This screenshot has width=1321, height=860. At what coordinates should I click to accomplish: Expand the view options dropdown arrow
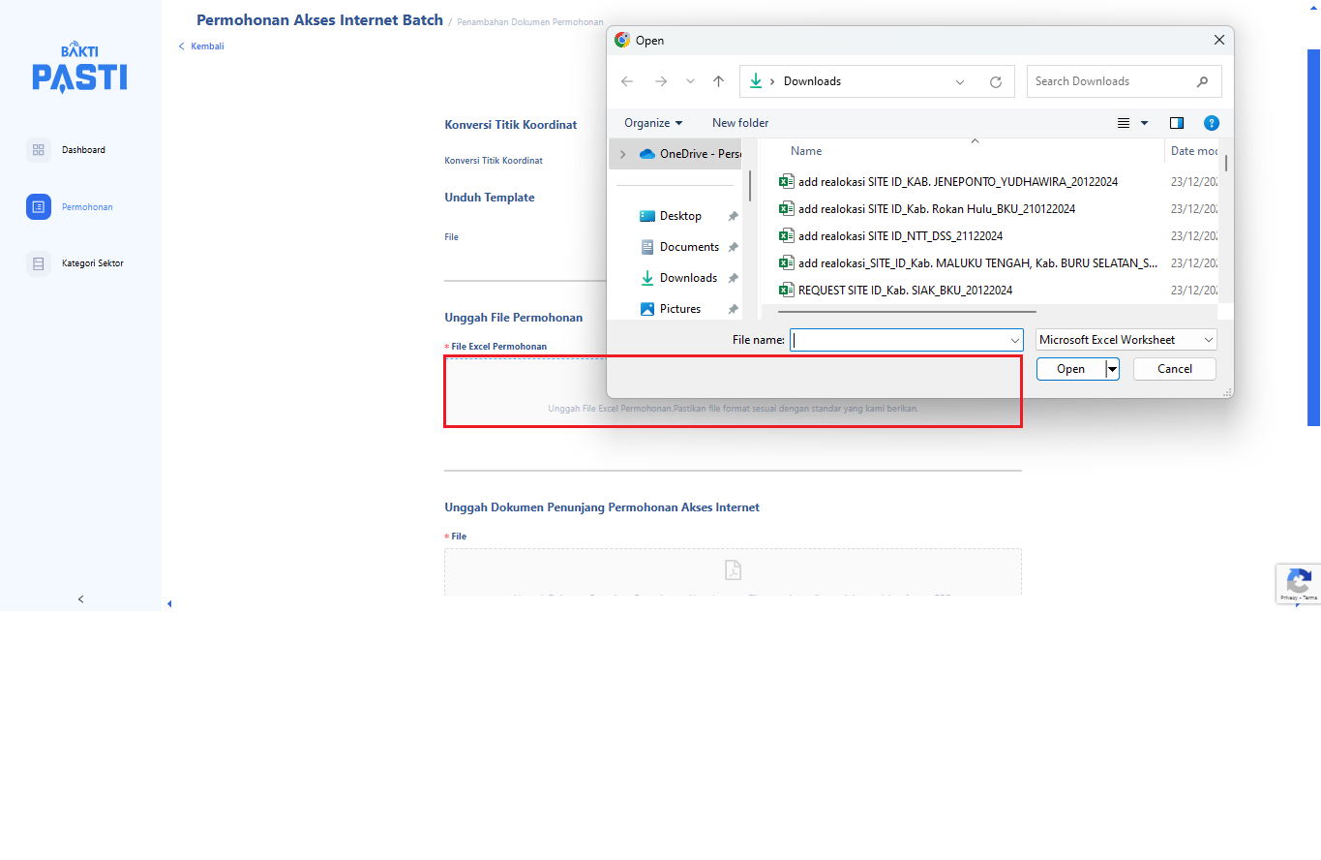[x=1144, y=123]
